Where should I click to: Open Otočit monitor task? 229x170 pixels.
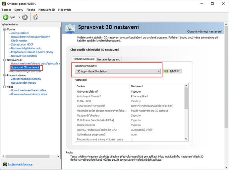coord(19,41)
